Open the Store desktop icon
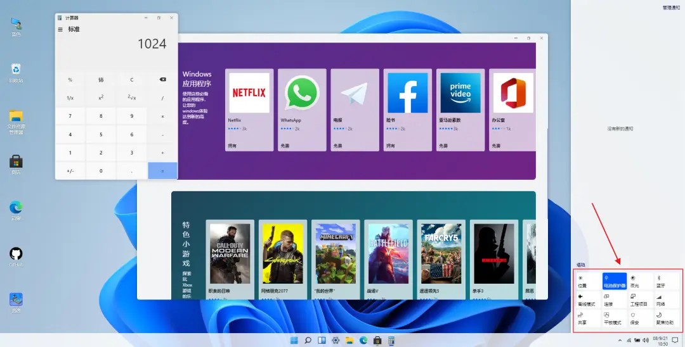This screenshot has width=685, height=347. tap(16, 165)
